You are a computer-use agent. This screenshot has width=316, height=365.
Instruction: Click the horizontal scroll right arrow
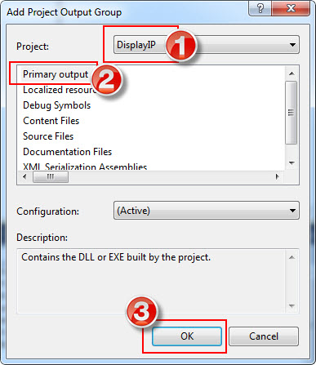click(278, 176)
